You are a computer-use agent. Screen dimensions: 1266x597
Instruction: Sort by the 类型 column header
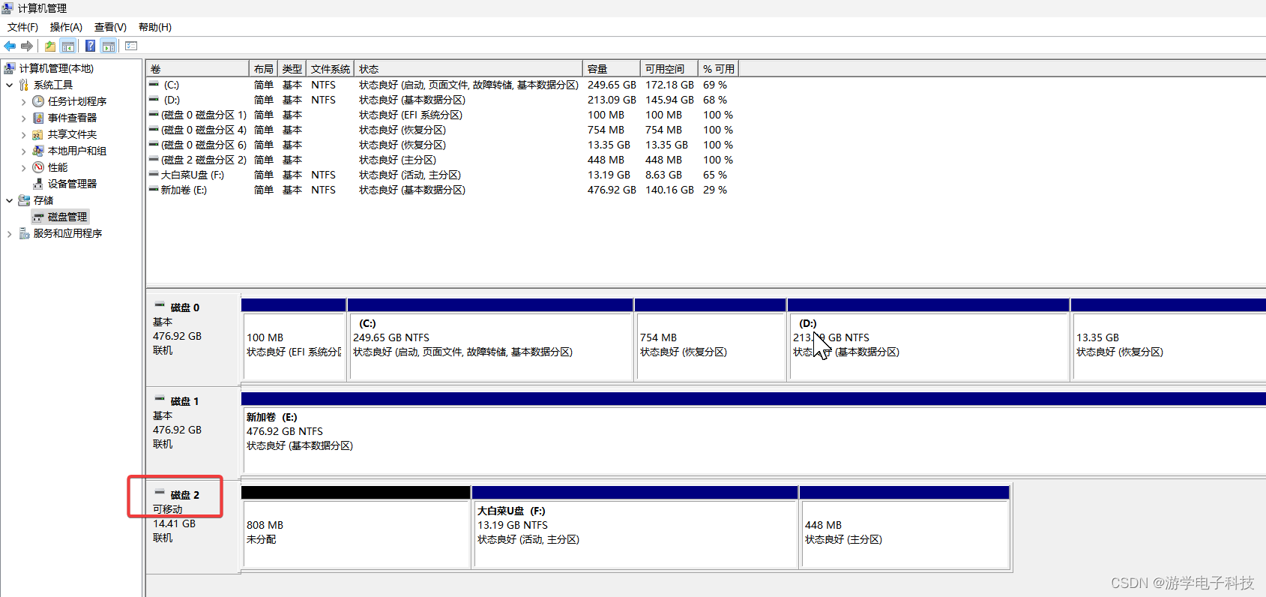(x=292, y=68)
